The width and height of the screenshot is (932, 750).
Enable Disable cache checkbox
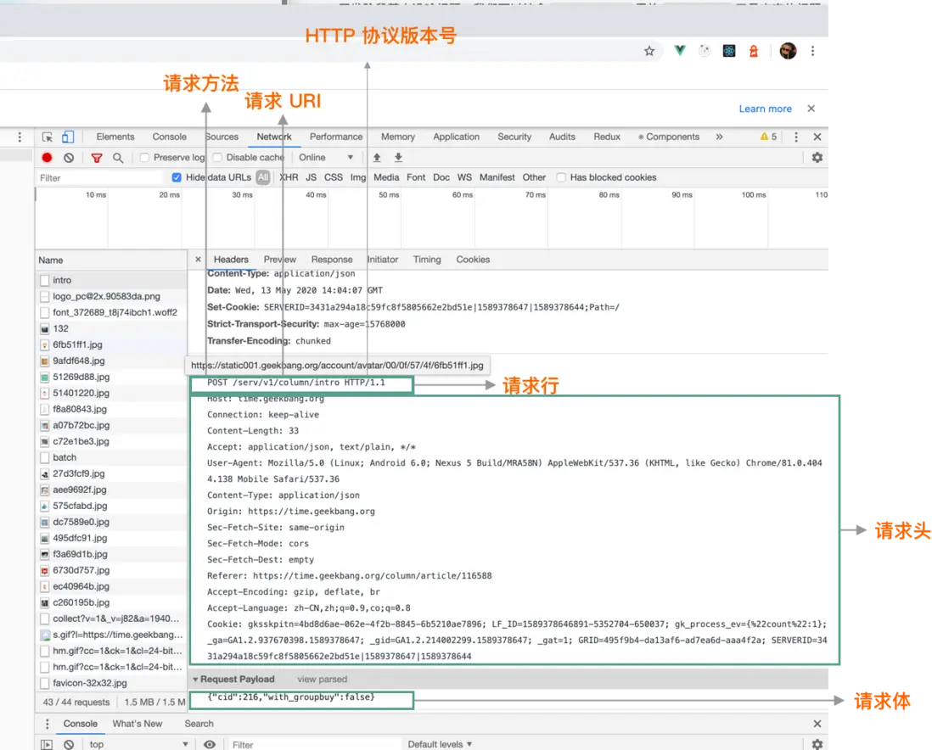coord(217,158)
